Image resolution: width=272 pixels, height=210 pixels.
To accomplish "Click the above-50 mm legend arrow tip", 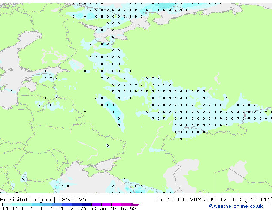I will click(x=136, y=204).
